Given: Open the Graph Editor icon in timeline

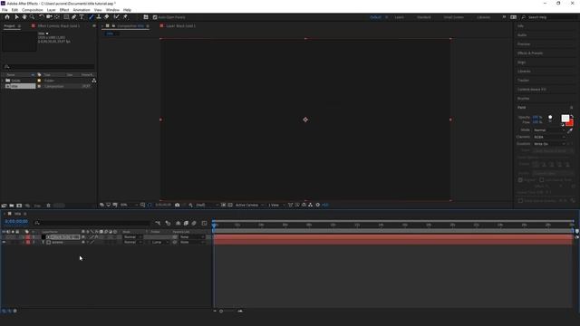Looking at the screenshot, I should [x=204, y=223].
